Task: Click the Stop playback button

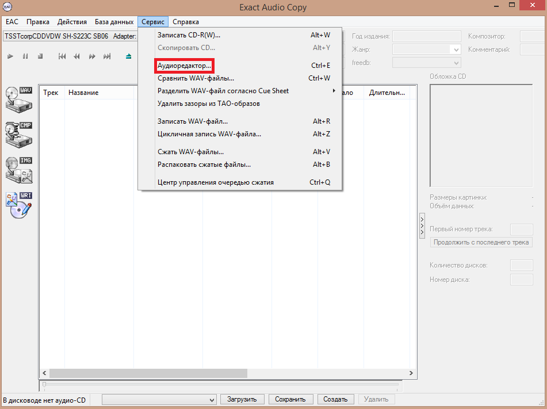Action: pyautogui.click(x=40, y=56)
